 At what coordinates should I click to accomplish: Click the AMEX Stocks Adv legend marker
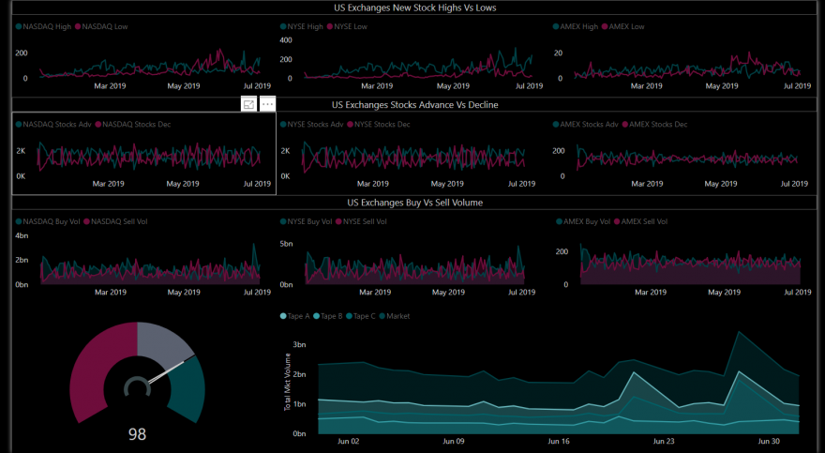(x=556, y=124)
